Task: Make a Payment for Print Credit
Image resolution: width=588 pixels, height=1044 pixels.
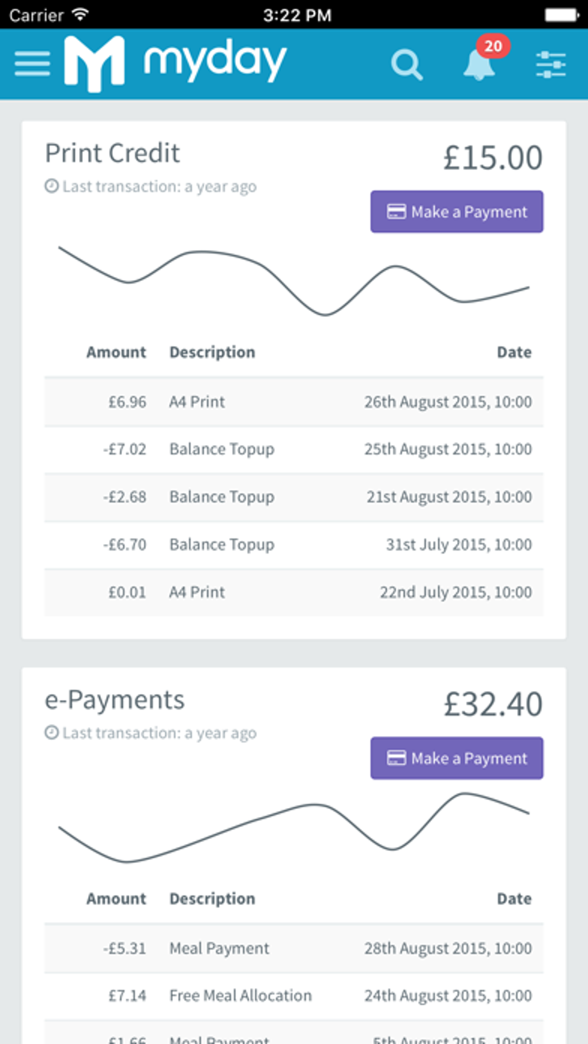Action: (457, 212)
